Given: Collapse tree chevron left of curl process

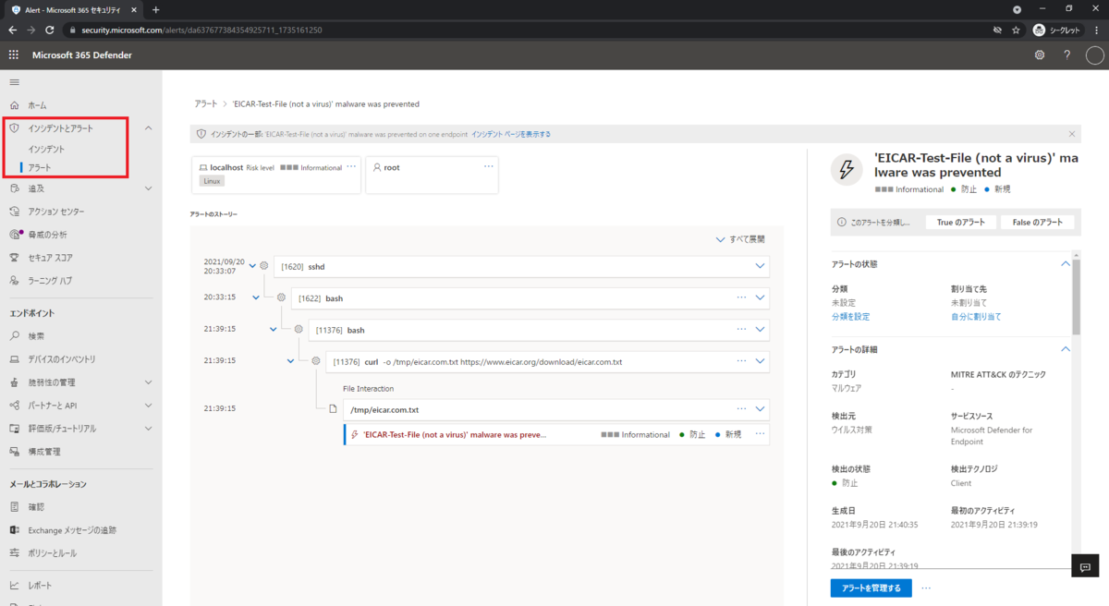Looking at the screenshot, I should pyautogui.click(x=291, y=361).
